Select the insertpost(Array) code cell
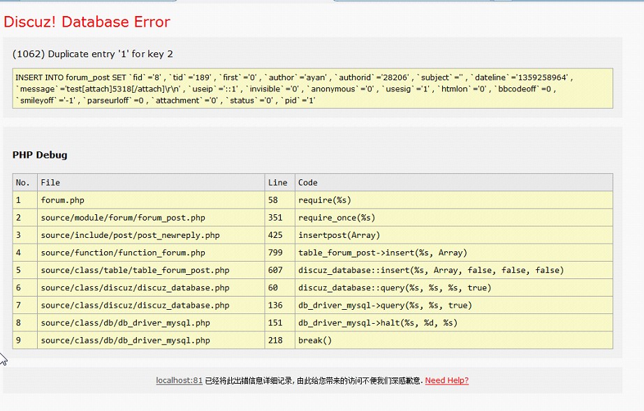644x411 pixels. coord(454,235)
